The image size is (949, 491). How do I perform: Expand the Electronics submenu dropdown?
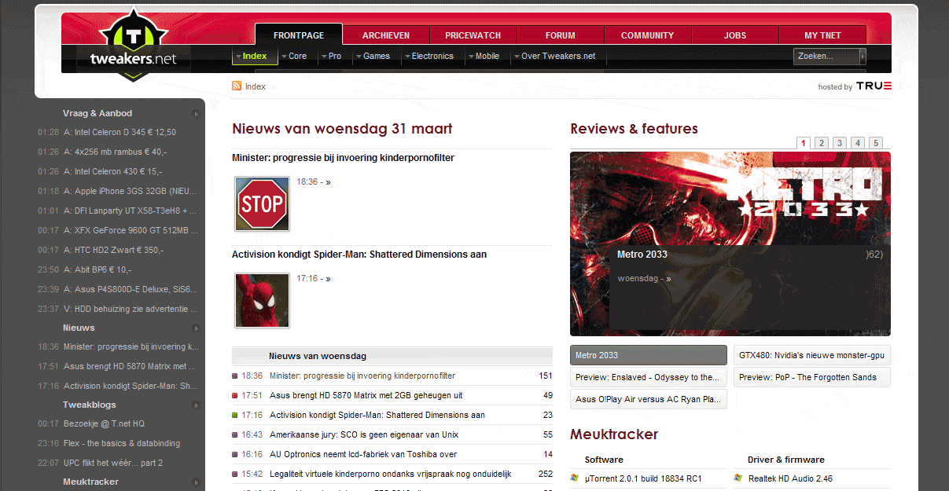tap(407, 57)
